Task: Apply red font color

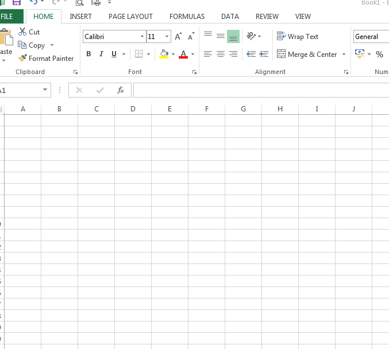Action: pos(183,54)
